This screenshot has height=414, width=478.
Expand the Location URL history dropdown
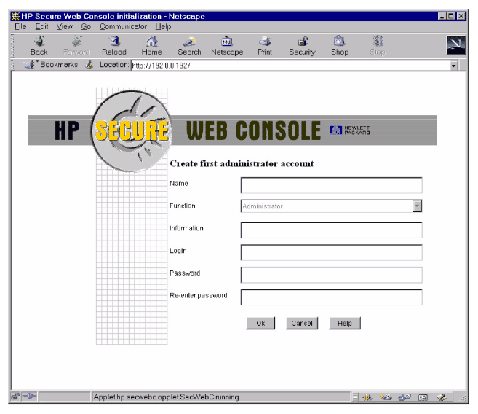pyautogui.click(x=453, y=66)
